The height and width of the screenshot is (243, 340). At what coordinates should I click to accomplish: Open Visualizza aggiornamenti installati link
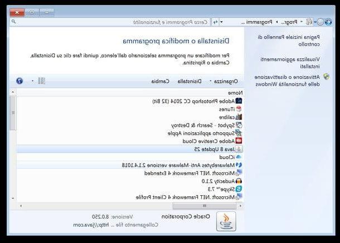(x=290, y=62)
